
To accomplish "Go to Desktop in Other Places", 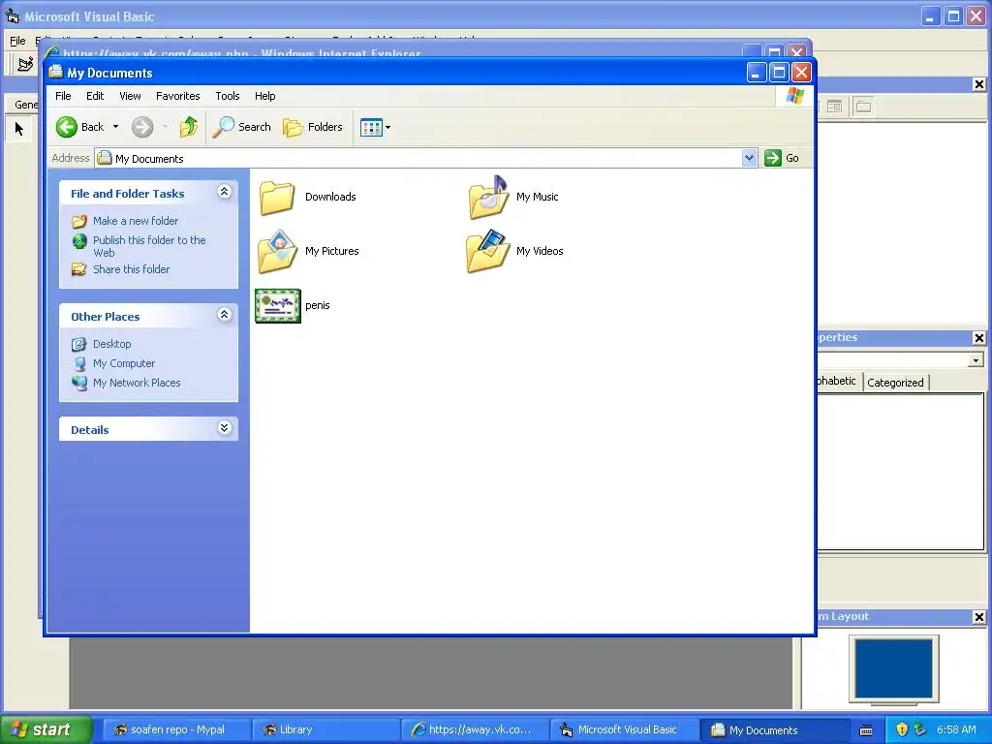I will [112, 344].
